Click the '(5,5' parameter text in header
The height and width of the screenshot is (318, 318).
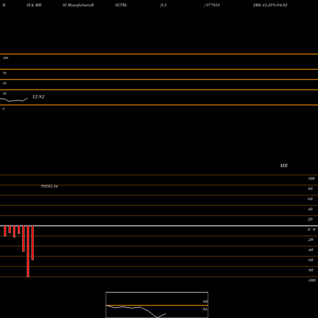click(163, 5)
